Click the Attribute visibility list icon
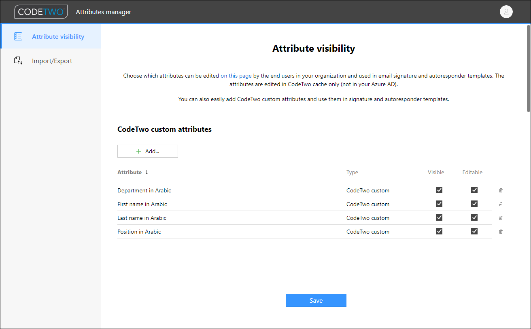Viewport: 531px width, 329px height. click(18, 36)
